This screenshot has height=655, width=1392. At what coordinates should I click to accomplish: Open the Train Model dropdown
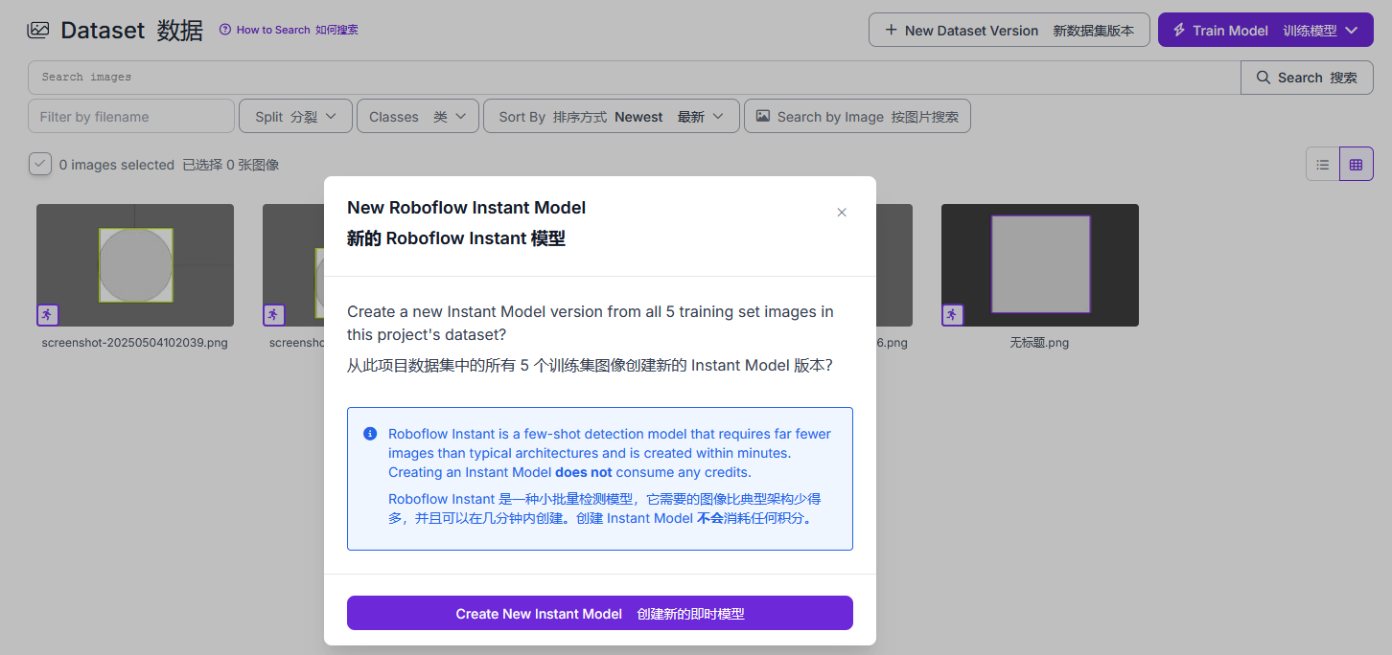pos(1265,30)
